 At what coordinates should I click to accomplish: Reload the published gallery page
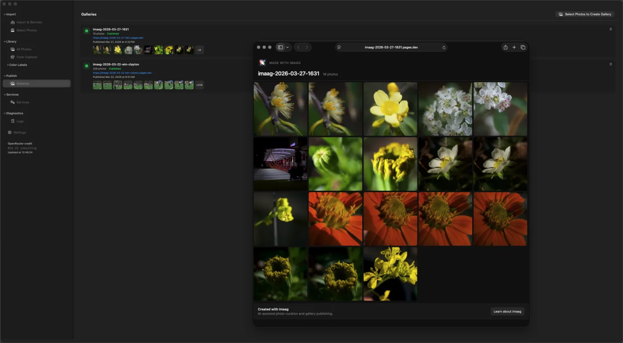click(x=443, y=47)
